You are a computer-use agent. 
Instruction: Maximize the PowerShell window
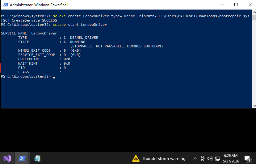236,5
